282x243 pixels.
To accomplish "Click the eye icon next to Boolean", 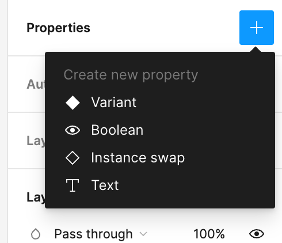I will pos(73,130).
